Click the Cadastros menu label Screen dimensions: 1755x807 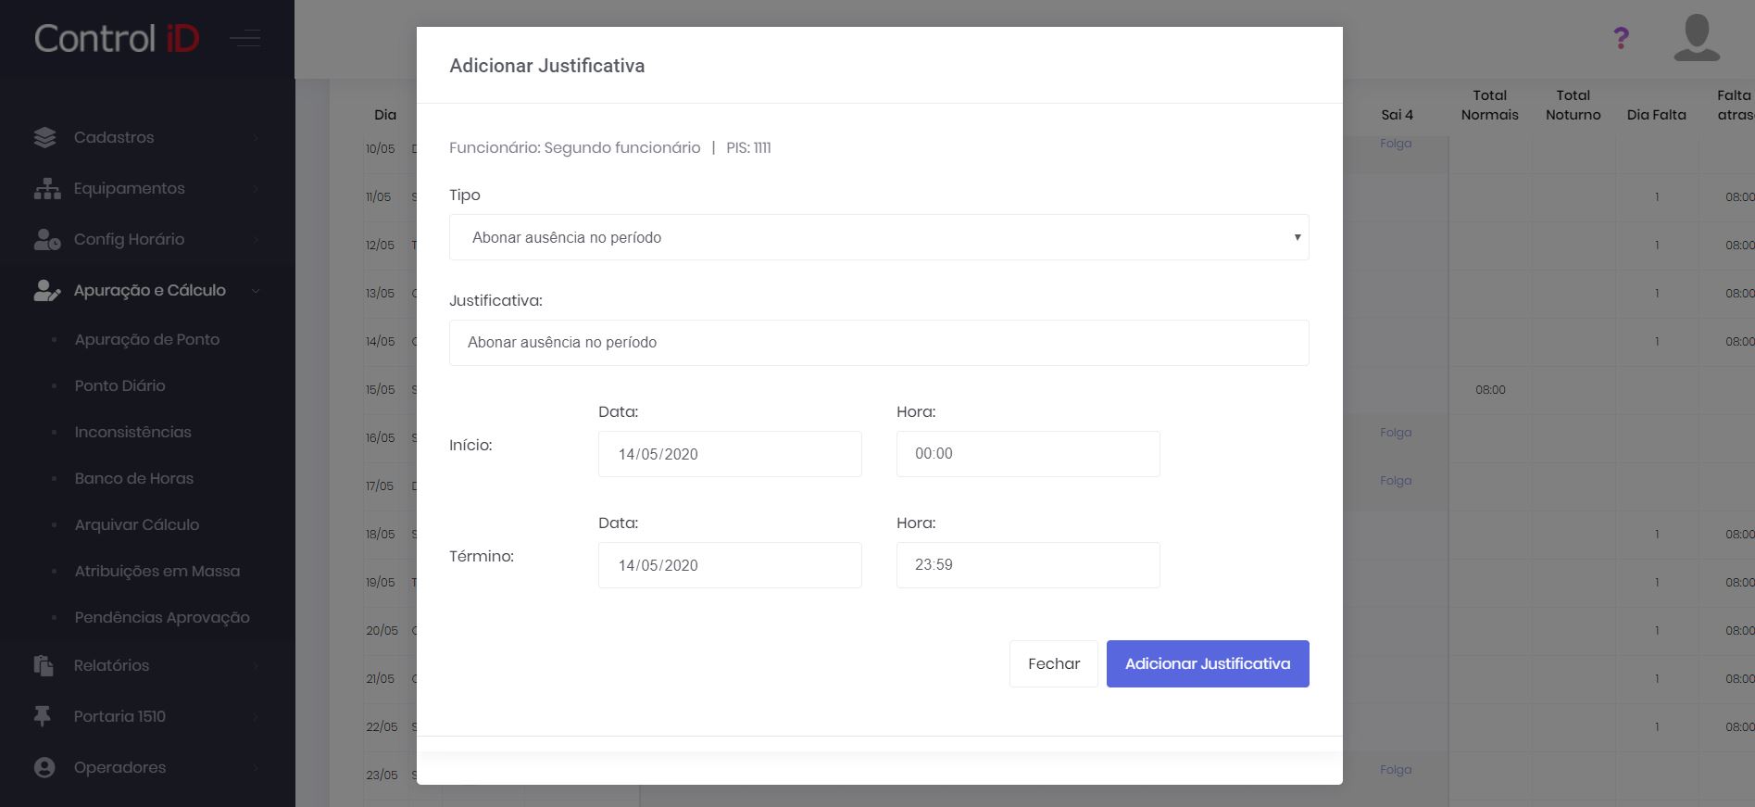click(x=114, y=137)
